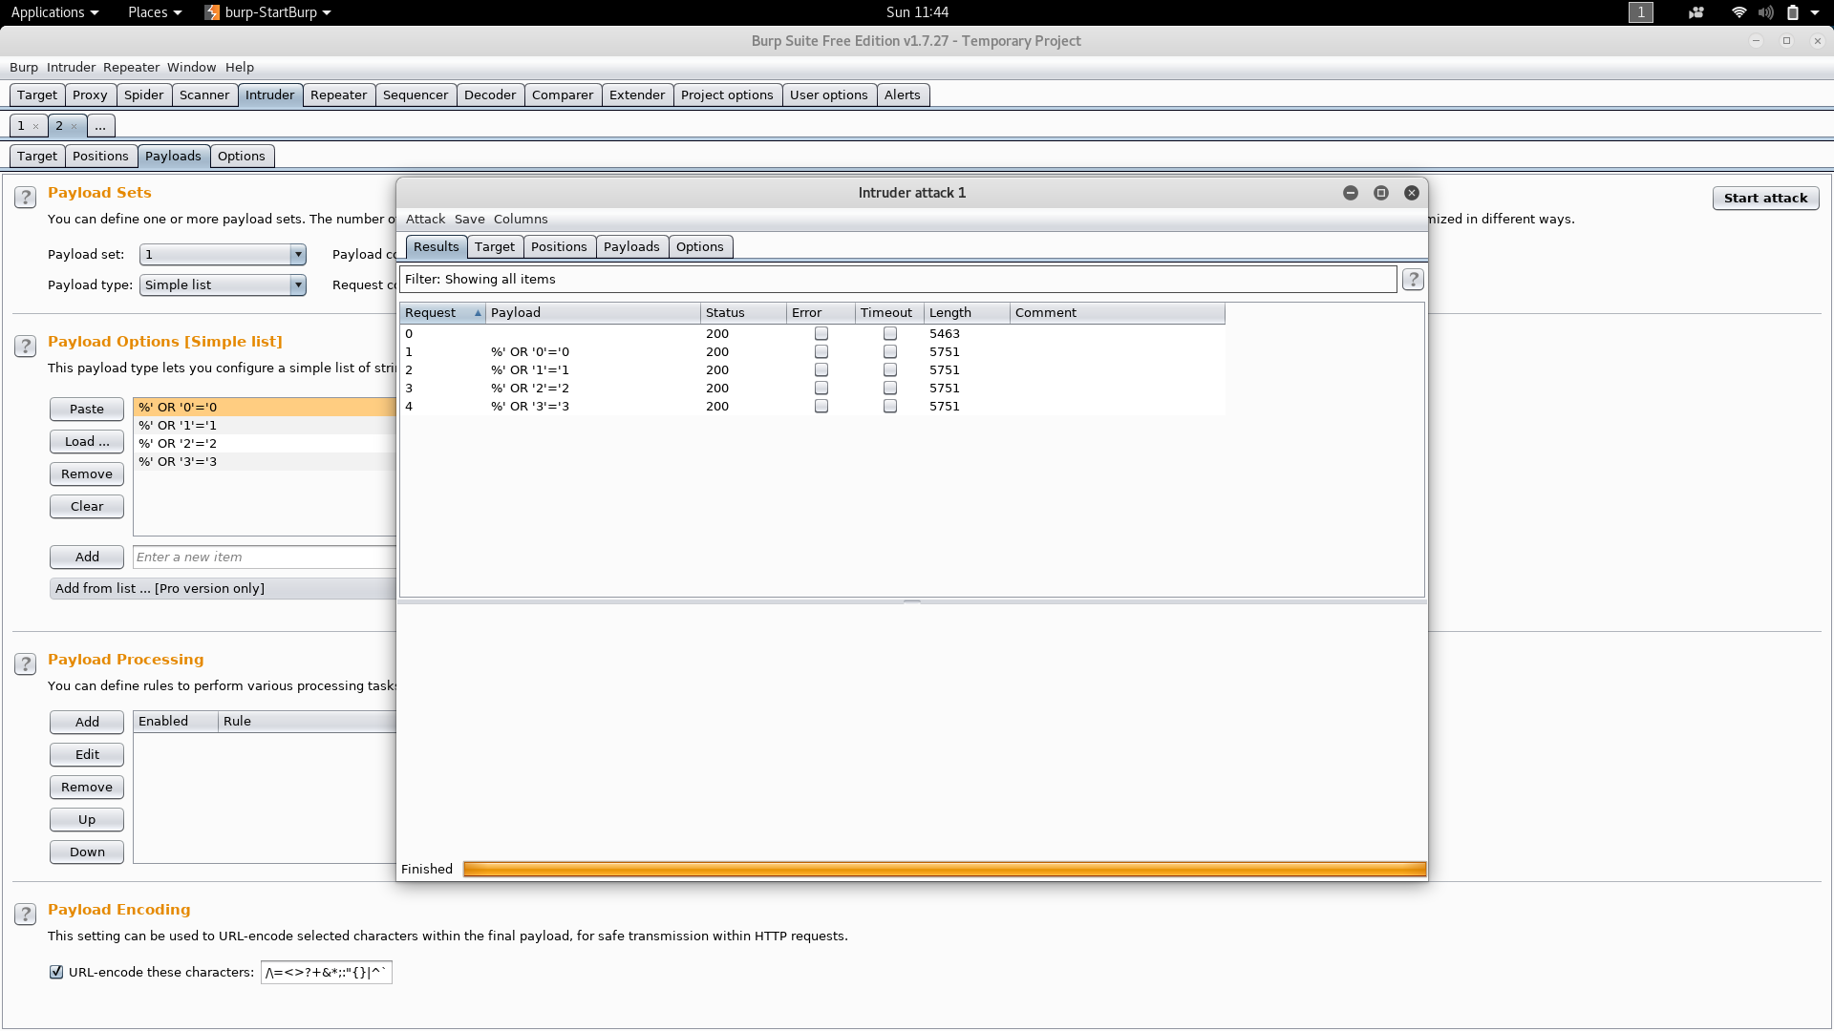Viewport: 1834px width, 1031px height.
Task: Toggle URL-encode these characters checkbox
Action: 56,972
